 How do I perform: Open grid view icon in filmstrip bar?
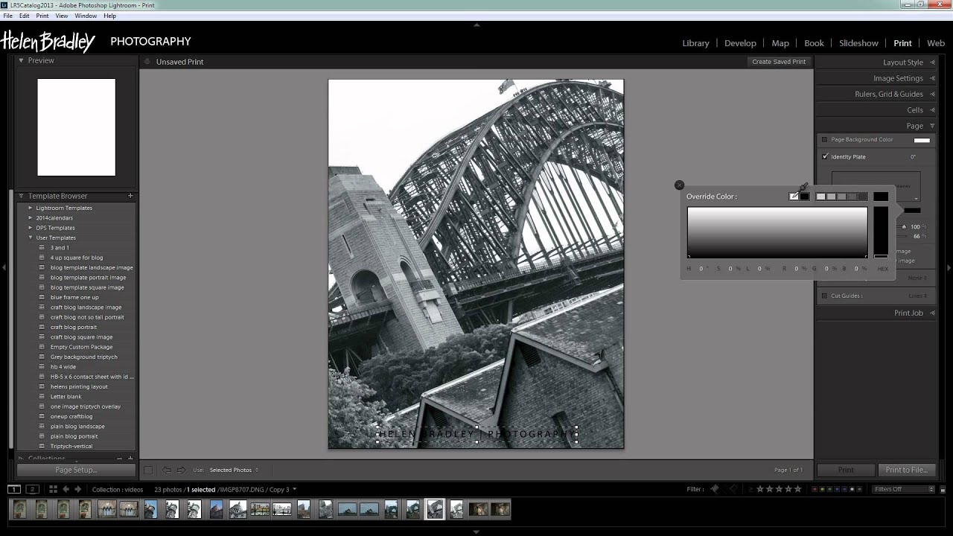(53, 489)
